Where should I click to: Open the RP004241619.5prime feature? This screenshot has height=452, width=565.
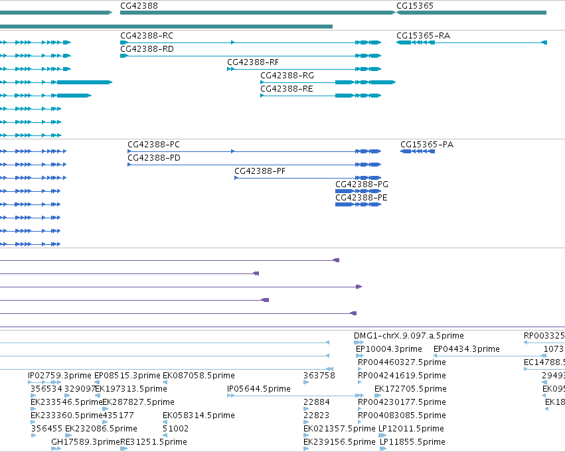[402, 376]
